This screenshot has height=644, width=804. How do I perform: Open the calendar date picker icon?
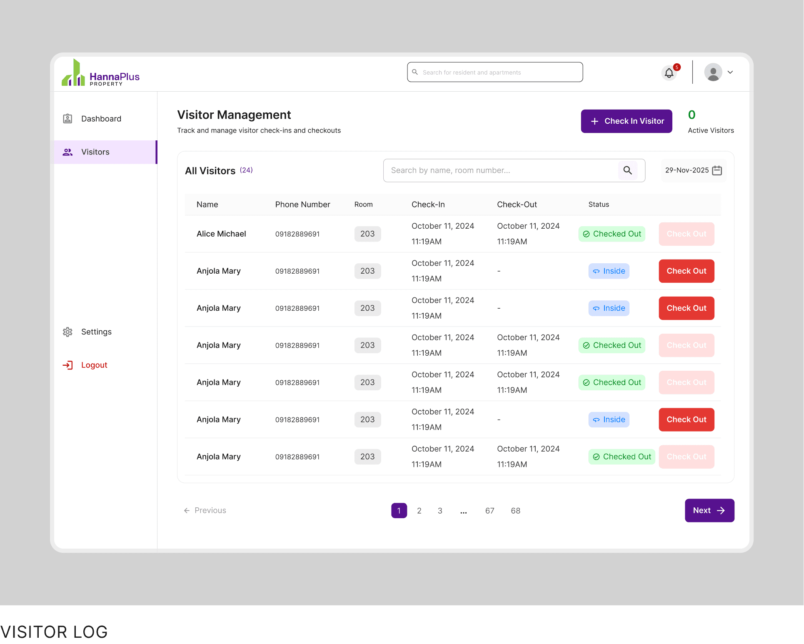[x=717, y=170]
